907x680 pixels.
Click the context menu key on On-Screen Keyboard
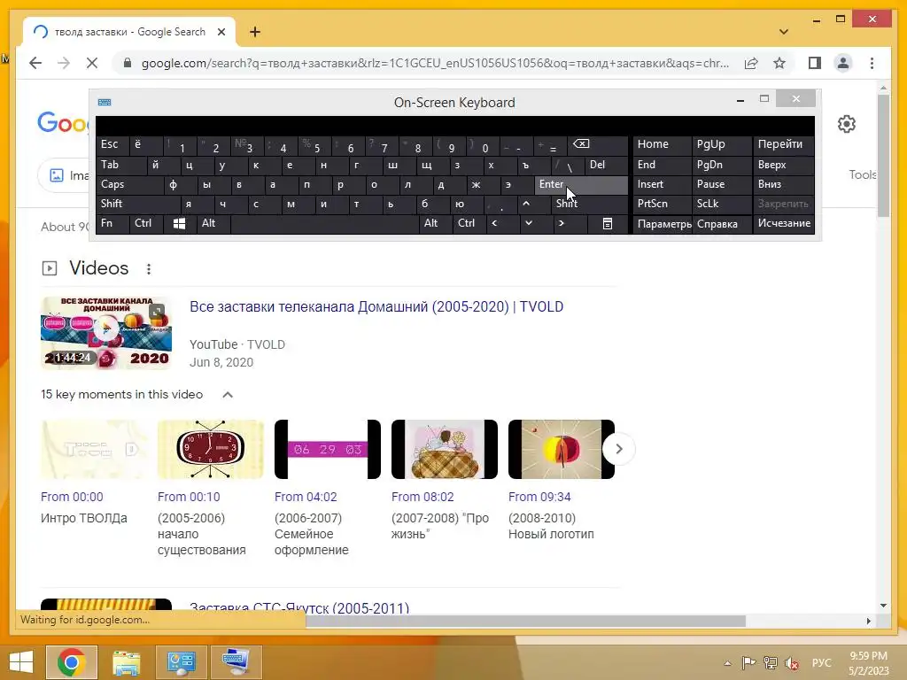coord(608,224)
